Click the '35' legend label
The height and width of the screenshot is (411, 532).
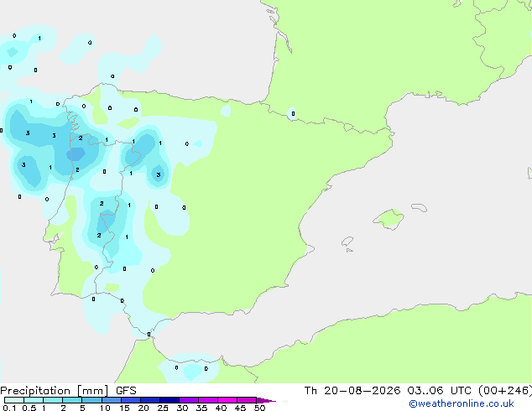click(x=201, y=408)
